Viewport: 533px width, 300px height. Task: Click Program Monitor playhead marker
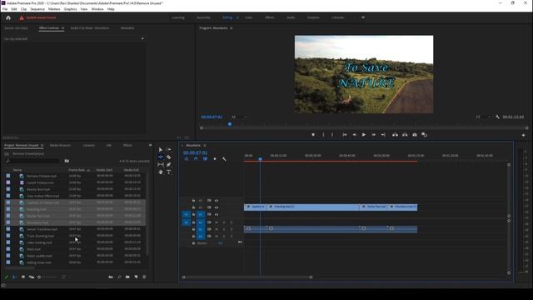click(230, 124)
